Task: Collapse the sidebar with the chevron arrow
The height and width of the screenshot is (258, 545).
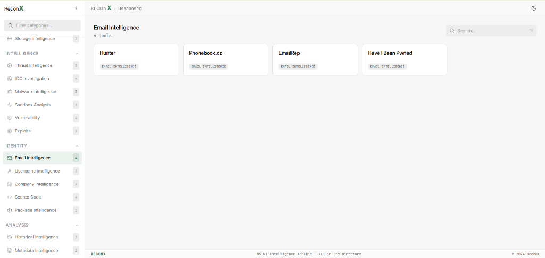Action: (76, 8)
